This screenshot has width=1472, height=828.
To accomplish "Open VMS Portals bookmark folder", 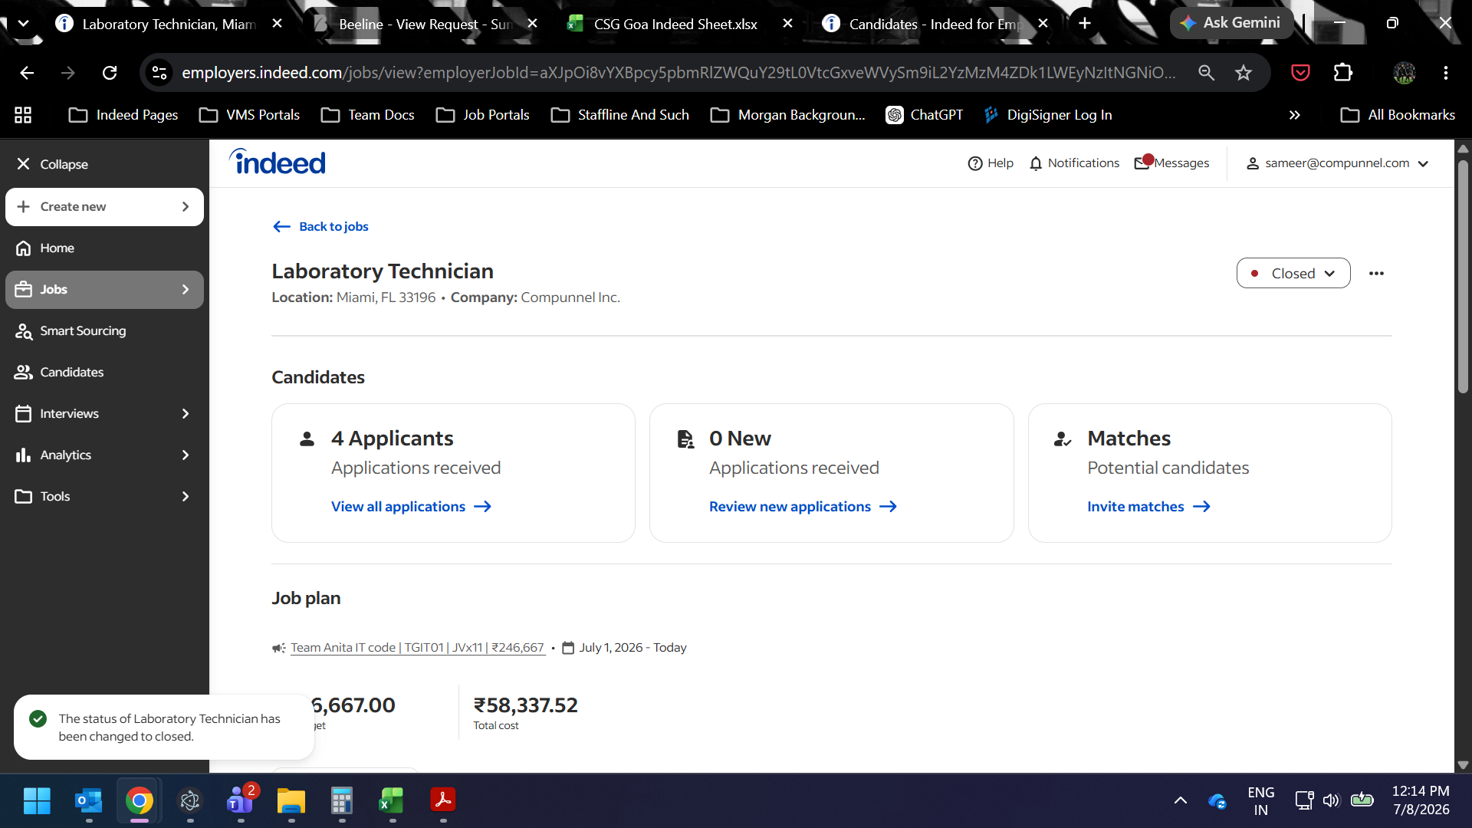I will 249,115.
